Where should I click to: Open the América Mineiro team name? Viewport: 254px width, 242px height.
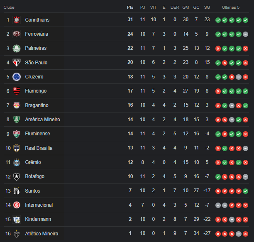(x=42, y=120)
